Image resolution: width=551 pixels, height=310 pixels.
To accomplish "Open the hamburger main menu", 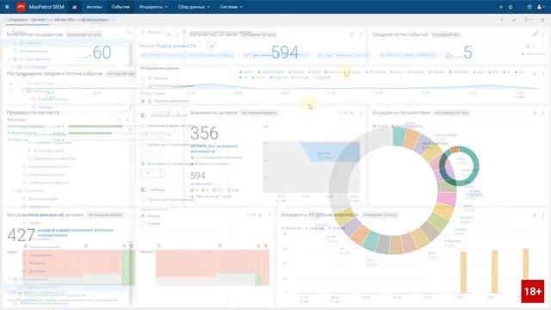I will 7,7.
